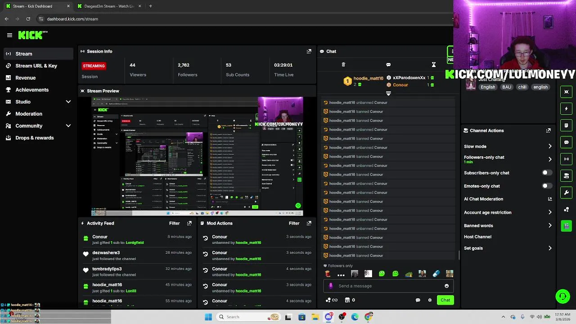Reload the browser page
576x324 pixels.
28,19
